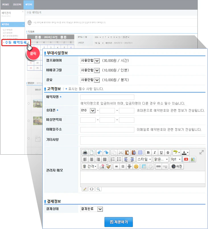Screen dimensions: 208x229
Task: Click the 기타사항 text field
Action: click(x=143, y=140)
